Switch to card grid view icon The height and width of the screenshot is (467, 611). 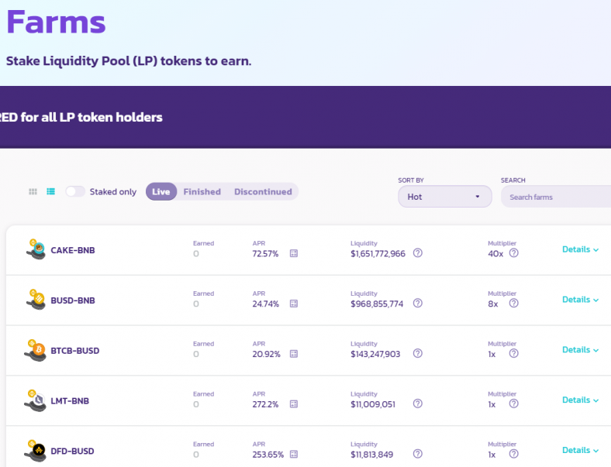(x=33, y=191)
